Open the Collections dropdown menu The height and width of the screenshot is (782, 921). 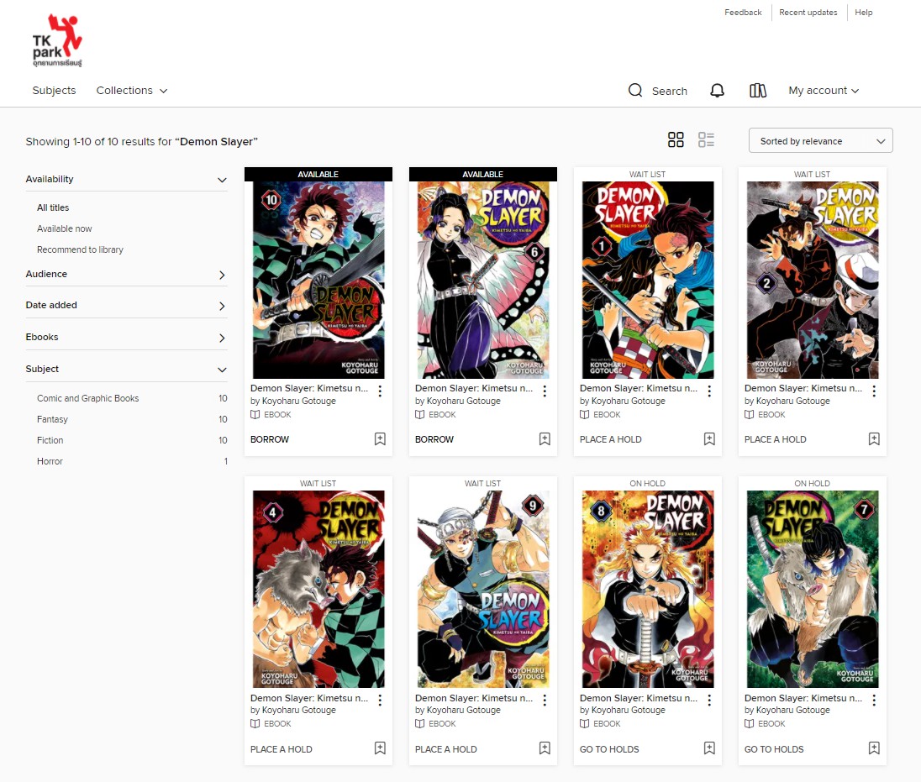132,91
